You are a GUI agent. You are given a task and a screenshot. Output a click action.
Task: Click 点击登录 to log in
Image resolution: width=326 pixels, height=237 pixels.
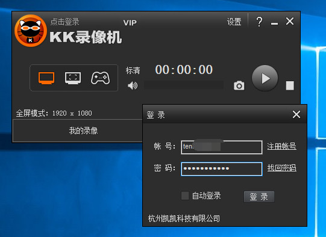pyautogui.click(x=64, y=22)
